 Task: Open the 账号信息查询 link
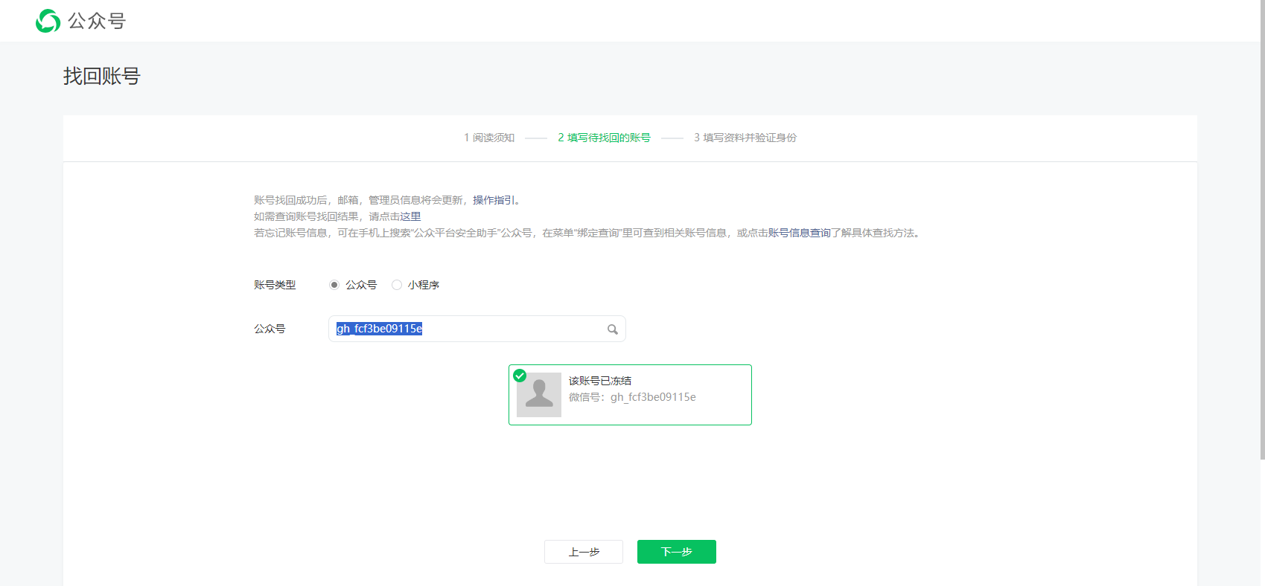(x=800, y=233)
